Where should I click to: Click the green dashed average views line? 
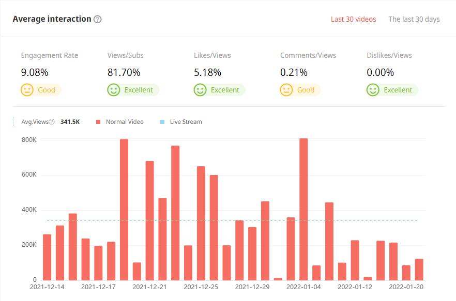233,221
